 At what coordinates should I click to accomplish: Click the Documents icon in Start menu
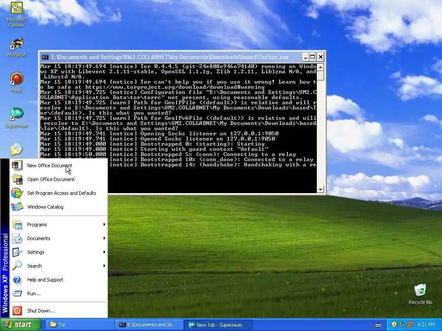(17, 238)
